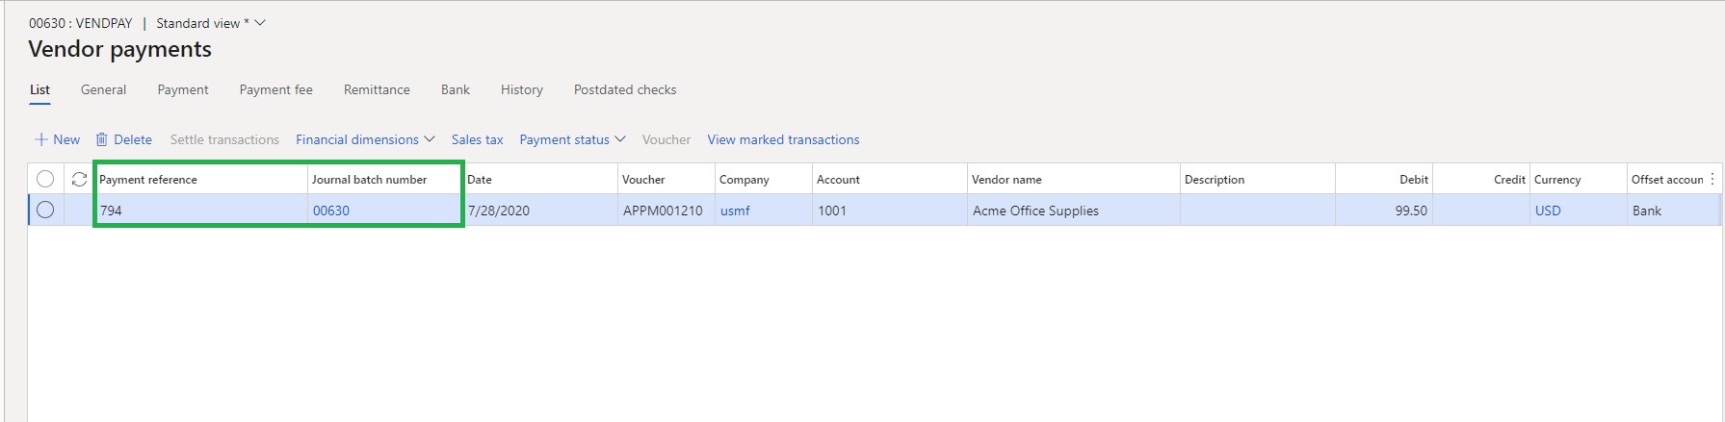Open journal batch number 00630 link
1725x422 pixels.
(331, 211)
